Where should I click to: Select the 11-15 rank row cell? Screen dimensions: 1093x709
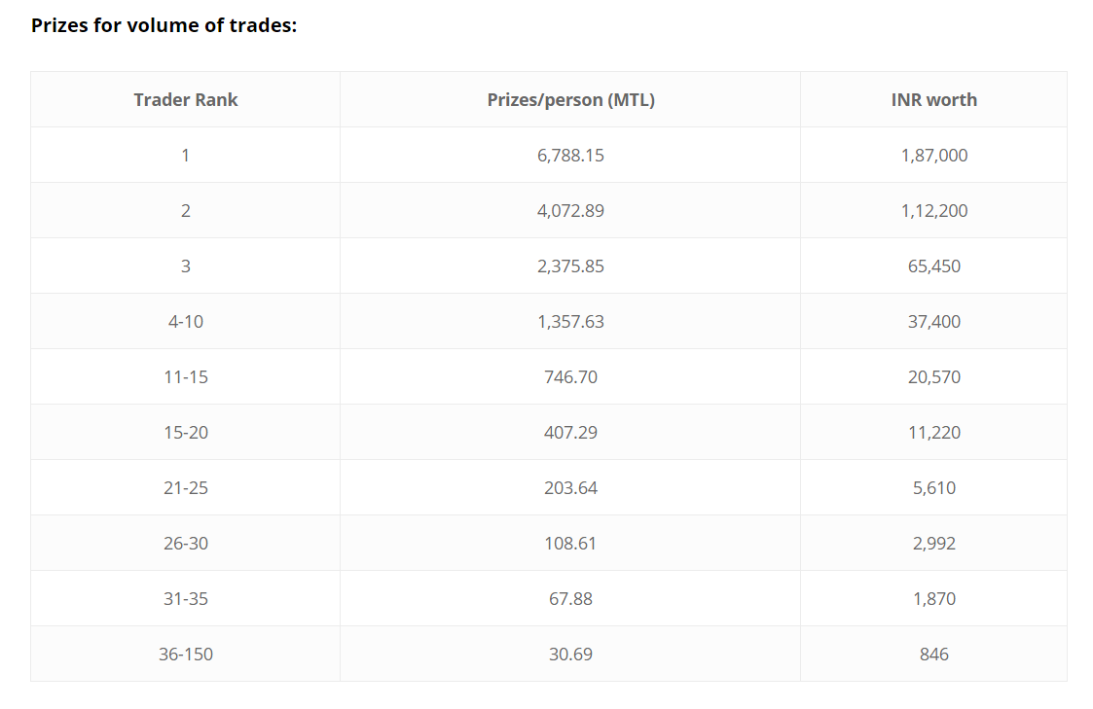185,376
